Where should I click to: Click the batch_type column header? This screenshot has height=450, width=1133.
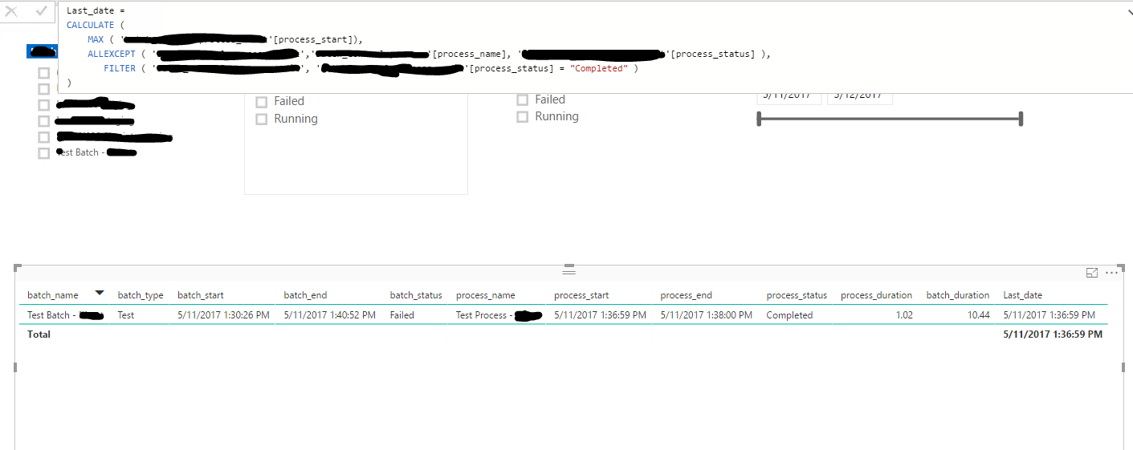(141, 295)
